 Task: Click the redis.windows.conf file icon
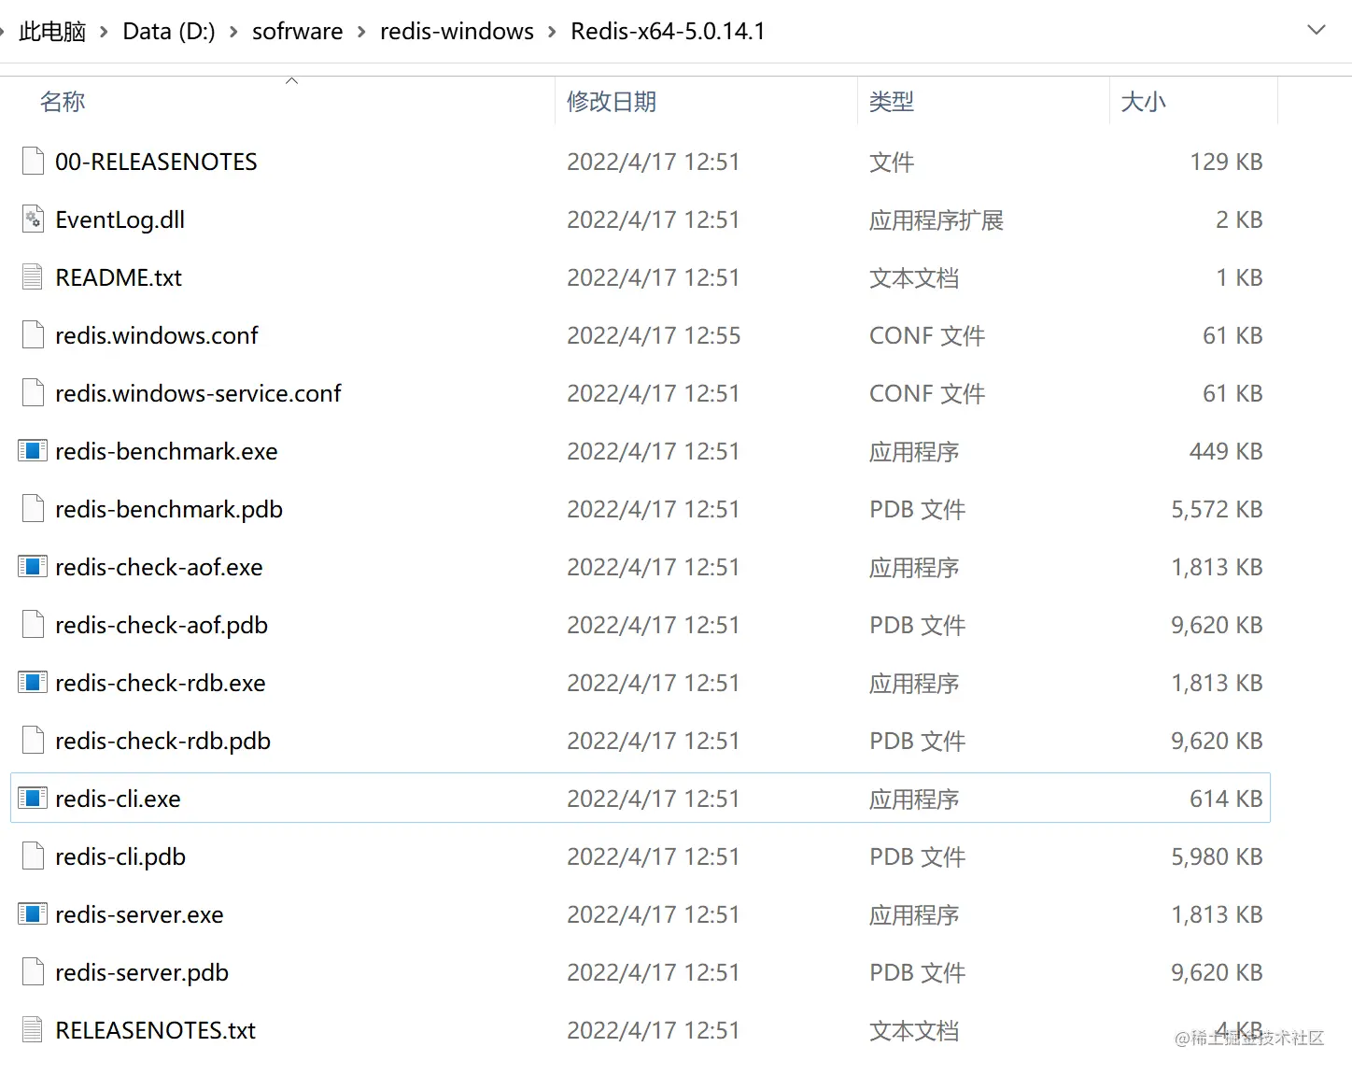[33, 335]
